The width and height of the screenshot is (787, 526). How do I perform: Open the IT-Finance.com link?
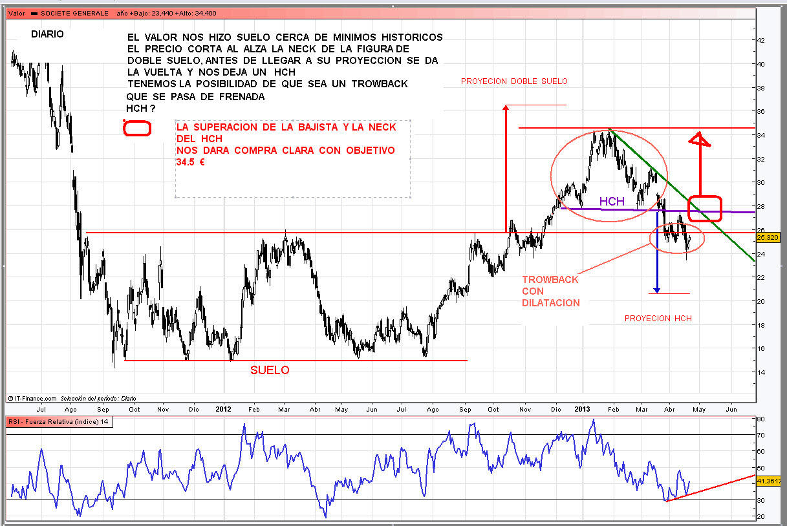(36, 399)
